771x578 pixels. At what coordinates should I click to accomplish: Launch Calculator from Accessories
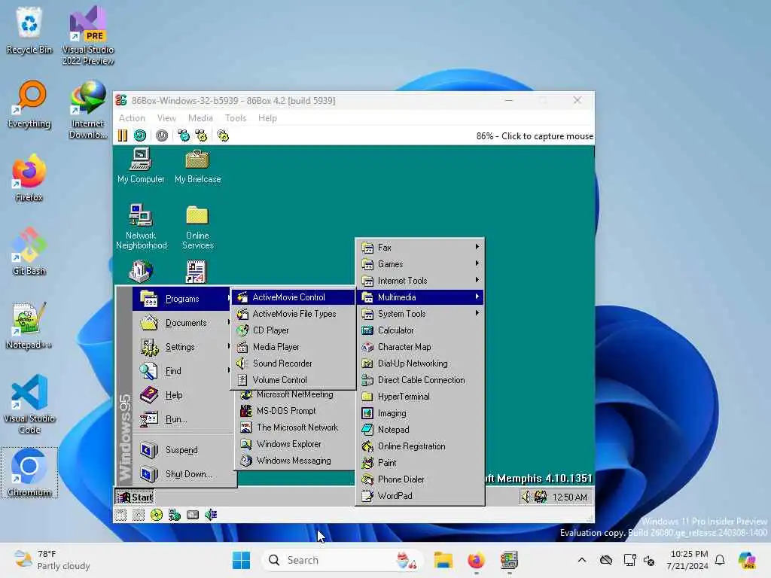tap(420, 330)
